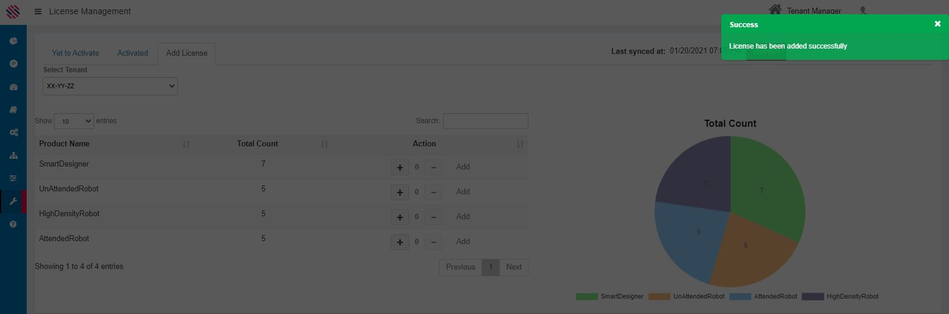Viewport: 949px width, 314px height.
Task: Switch to Yet to Activate tab
Action: pos(75,53)
